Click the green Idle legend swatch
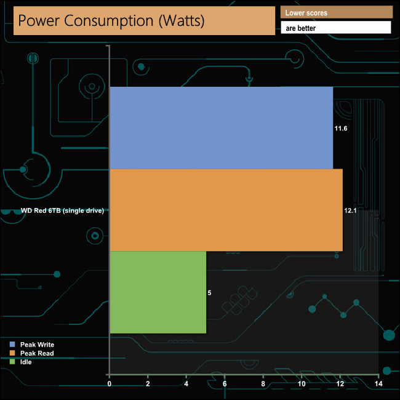The height and width of the screenshot is (400, 400). (12, 362)
